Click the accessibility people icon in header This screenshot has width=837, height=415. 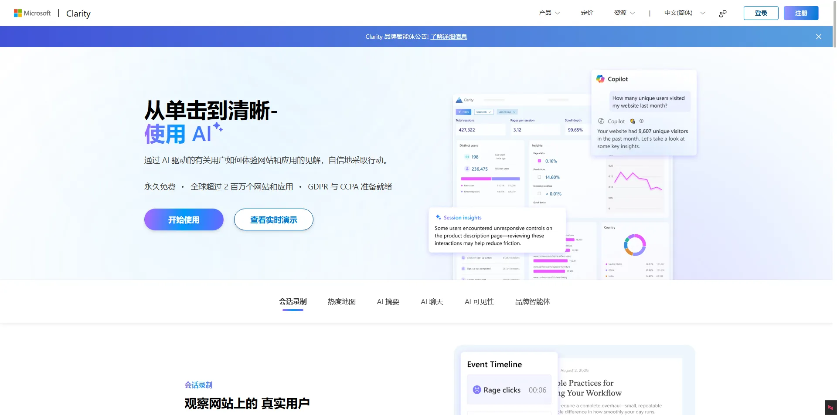point(722,13)
